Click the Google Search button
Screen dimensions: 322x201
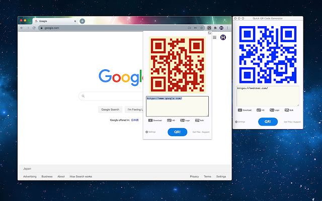pos(110,109)
